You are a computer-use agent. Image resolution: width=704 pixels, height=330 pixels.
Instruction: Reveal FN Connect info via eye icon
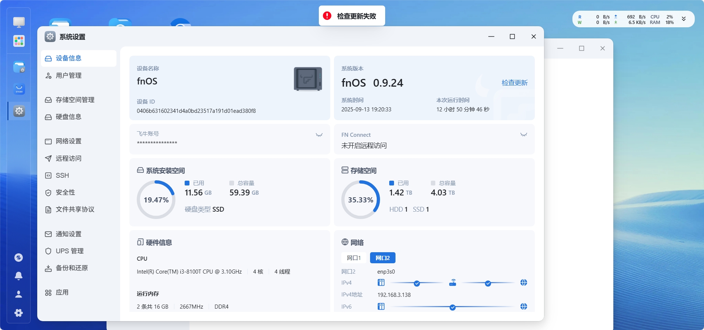(523, 135)
